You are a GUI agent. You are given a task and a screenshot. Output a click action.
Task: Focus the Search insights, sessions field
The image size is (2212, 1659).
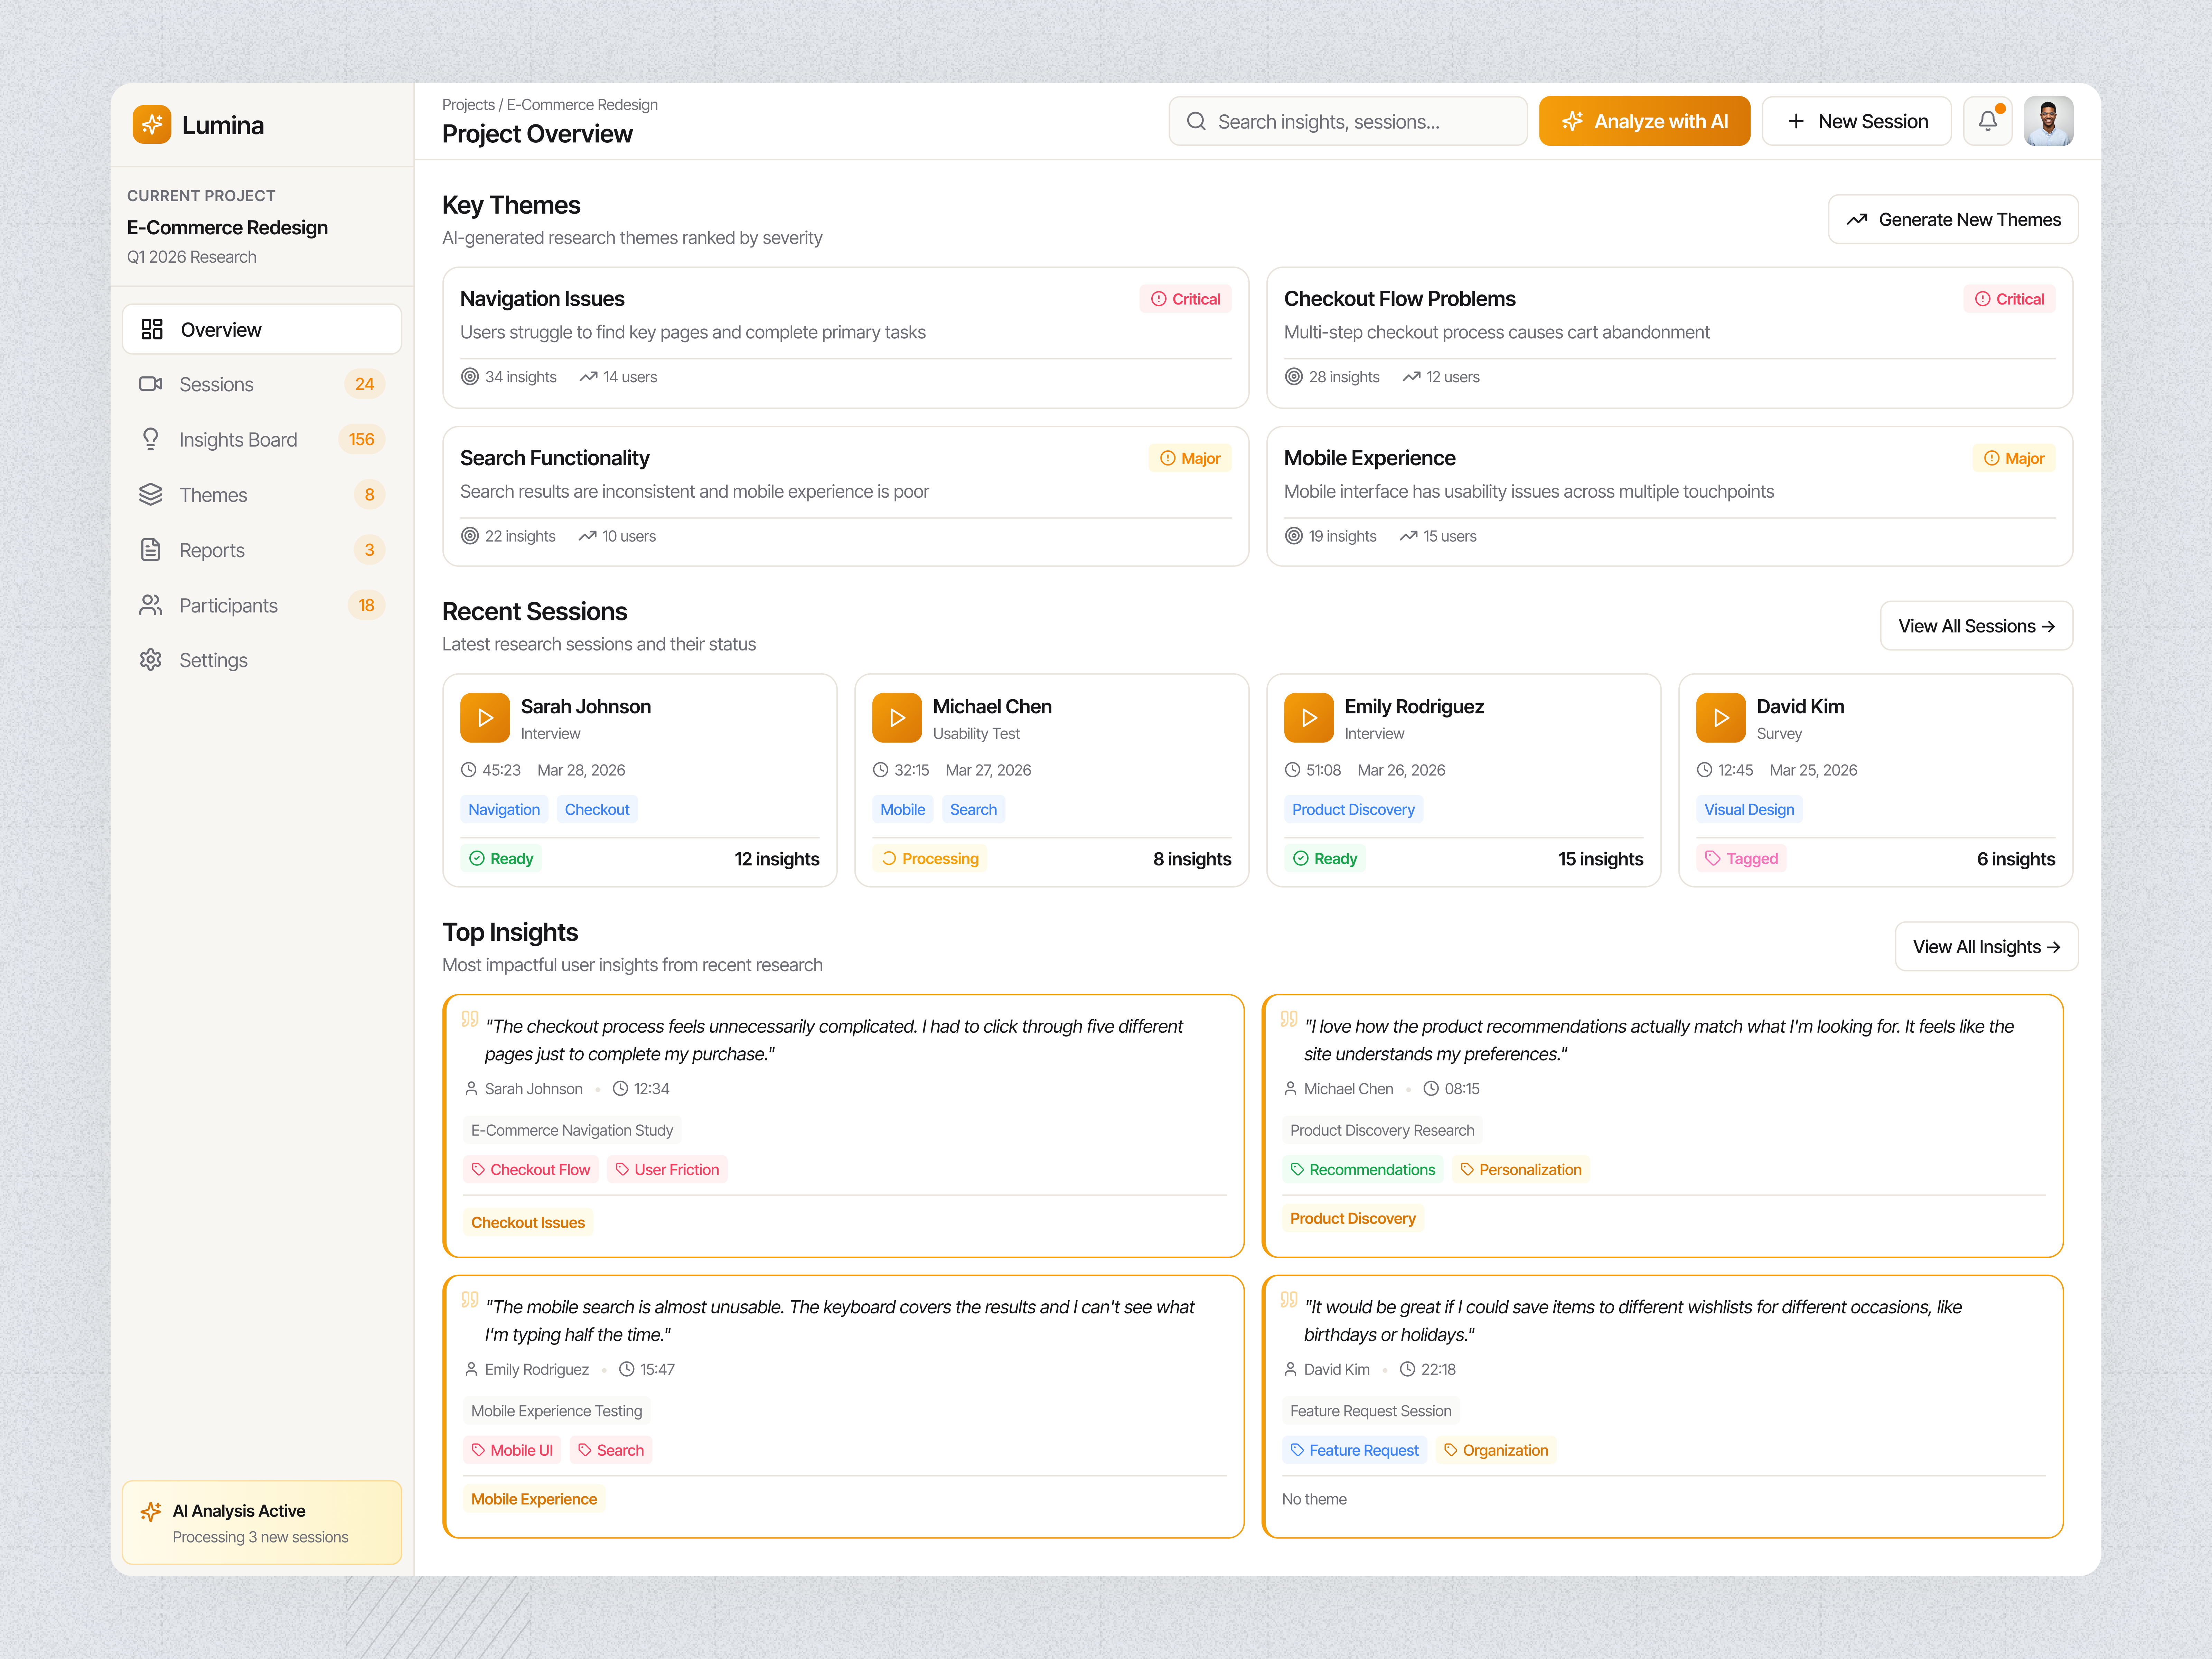click(1348, 121)
